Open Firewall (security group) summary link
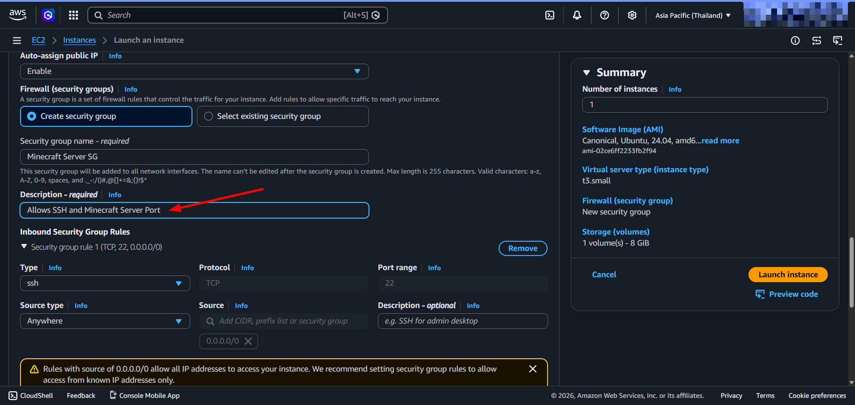The height and width of the screenshot is (405, 855). 627,201
